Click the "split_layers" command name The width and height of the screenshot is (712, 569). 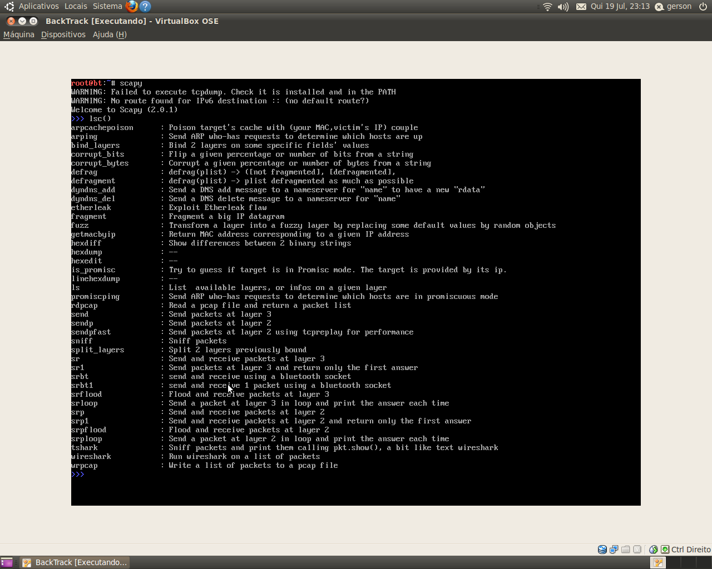(x=98, y=350)
